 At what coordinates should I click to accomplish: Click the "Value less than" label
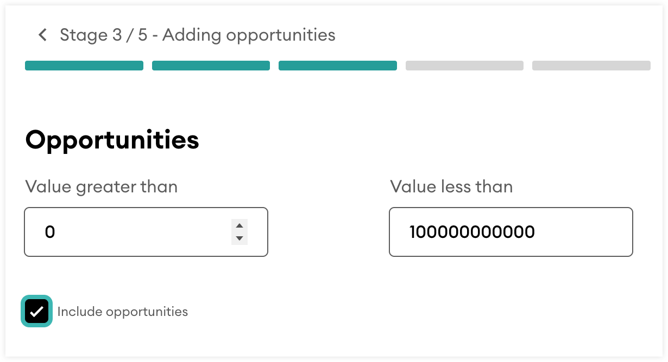pos(451,187)
